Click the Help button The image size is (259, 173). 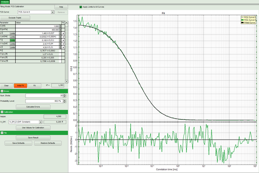pos(61,7)
